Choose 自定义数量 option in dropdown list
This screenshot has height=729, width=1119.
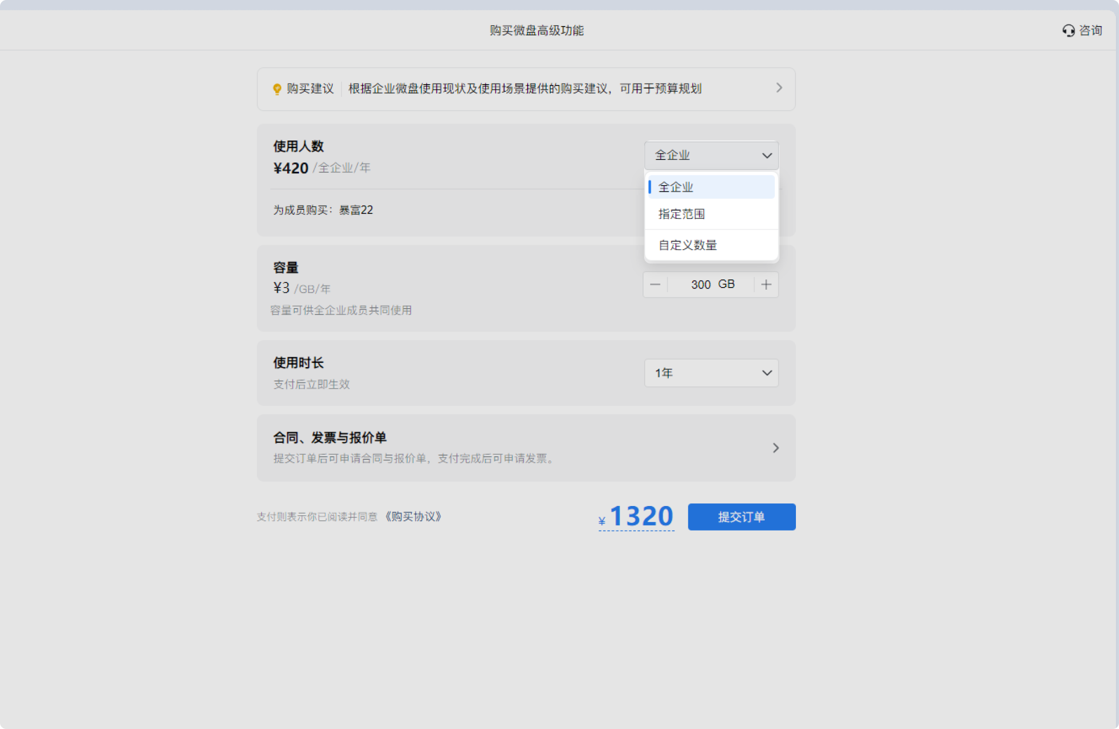pyautogui.click(x=711, y=246)
